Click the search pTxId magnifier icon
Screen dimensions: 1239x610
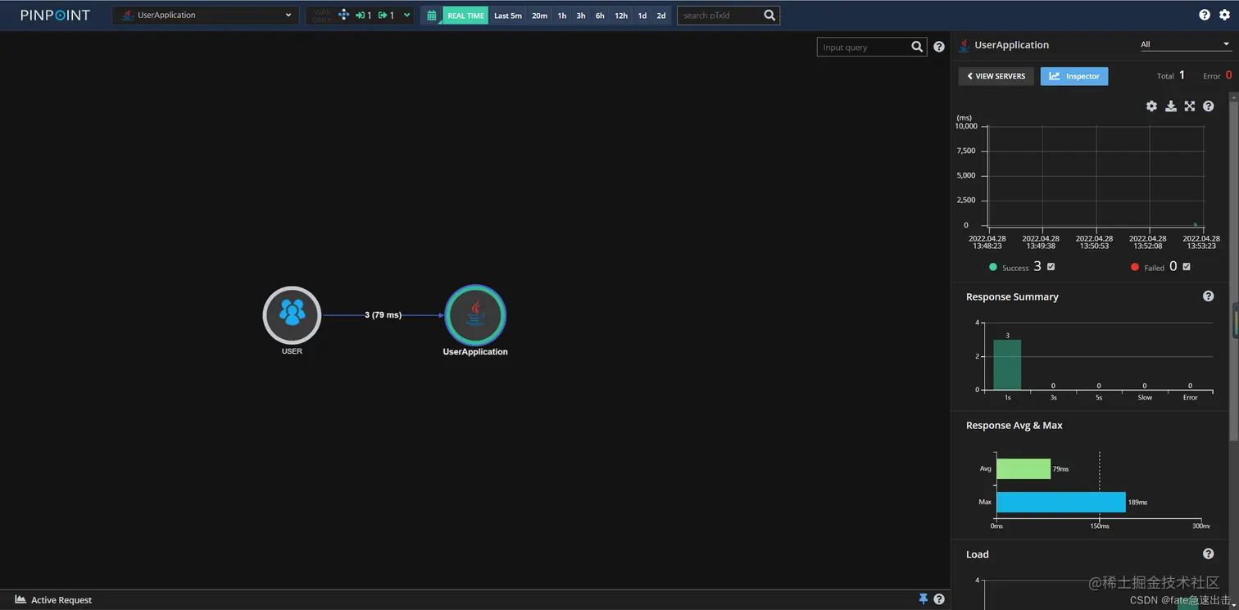(x=769, y=15)
